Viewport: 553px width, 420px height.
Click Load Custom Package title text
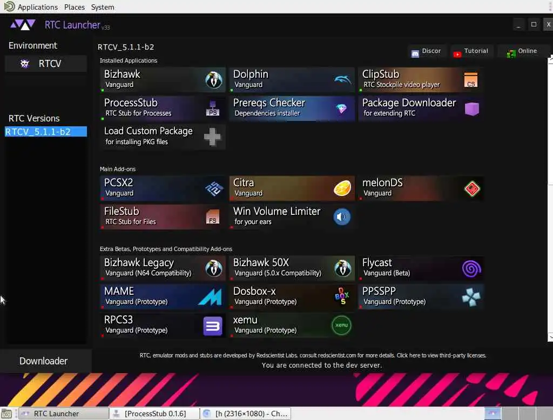click(x=149, y=131)
